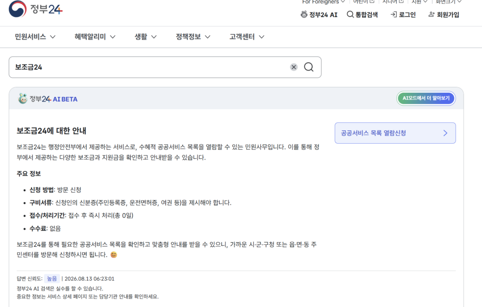Open the 정책정보 menu
This screenshot has height=307, width=482.
pos(193,37)
